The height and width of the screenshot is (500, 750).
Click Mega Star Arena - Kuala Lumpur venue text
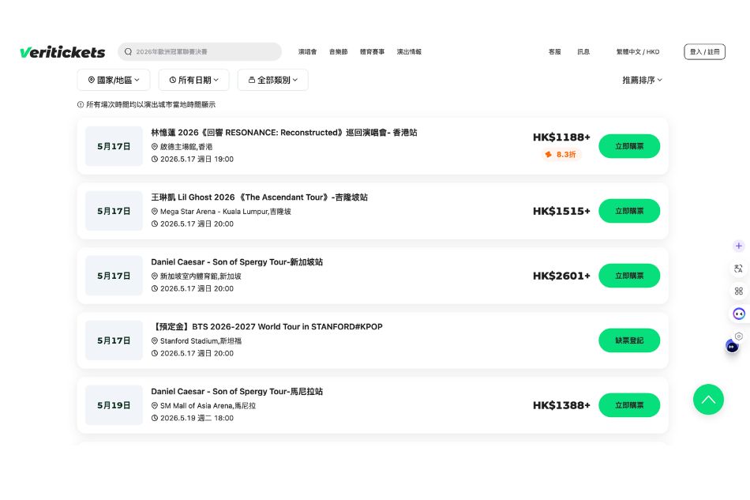click(x=225, y=212)
